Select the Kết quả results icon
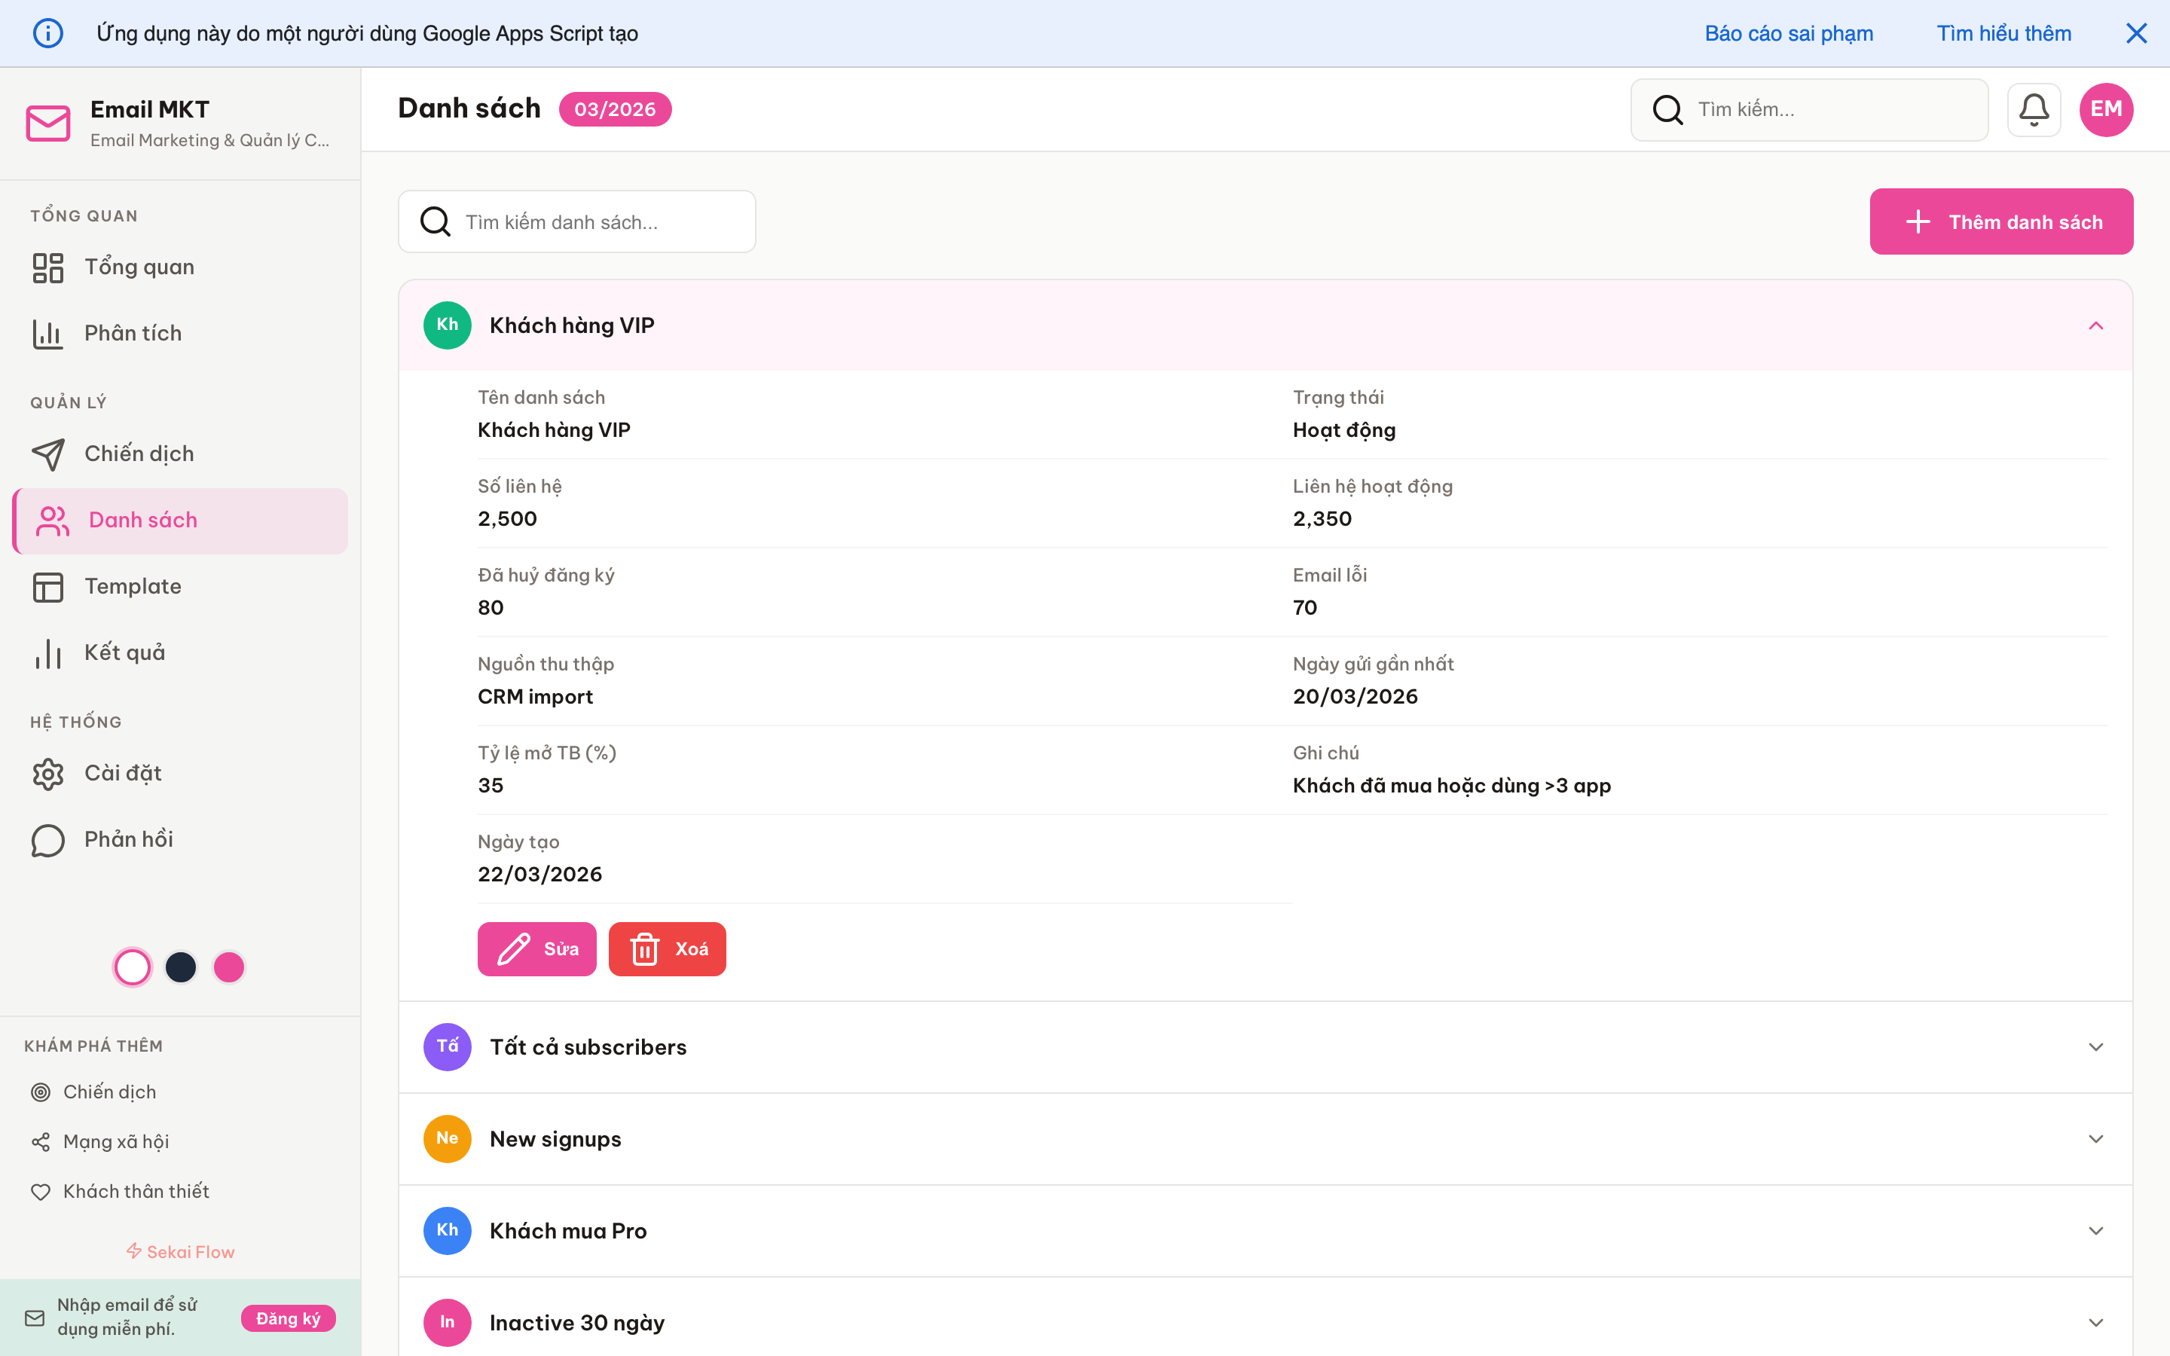 [47, 652]
